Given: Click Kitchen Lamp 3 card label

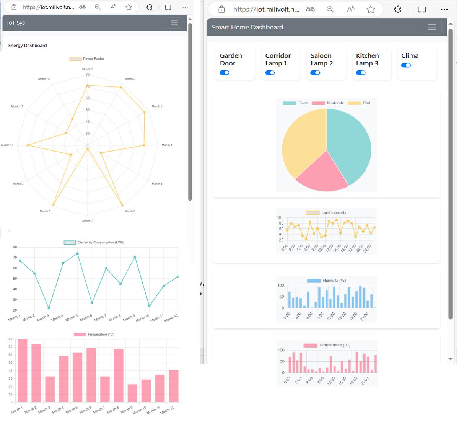Looking at the screenshot, I should pyautogui.click(x=367, y=59).
